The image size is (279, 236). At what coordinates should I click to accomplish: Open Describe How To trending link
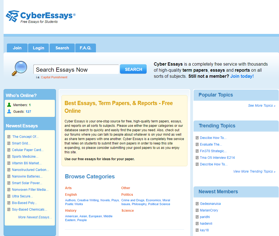(214, 164)
